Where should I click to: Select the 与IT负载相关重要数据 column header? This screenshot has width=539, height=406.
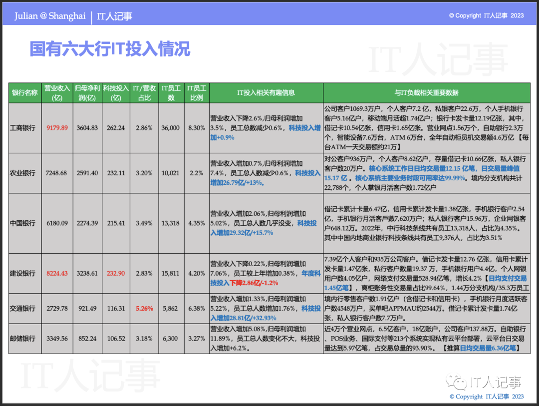(x=427, y=93)
